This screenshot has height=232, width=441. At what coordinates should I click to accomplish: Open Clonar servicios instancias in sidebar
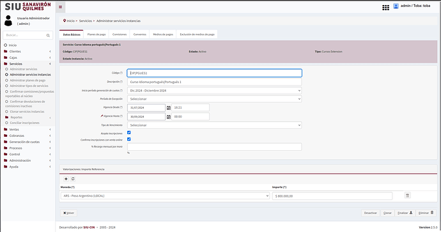coord(27,112)
